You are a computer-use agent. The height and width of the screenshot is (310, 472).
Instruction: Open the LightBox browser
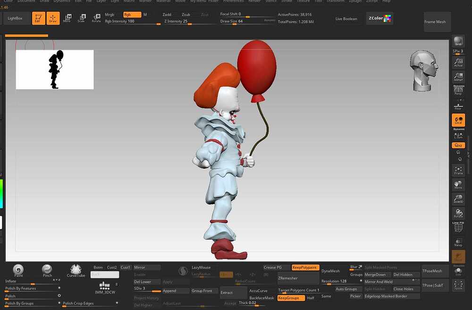click(x=15, y=18)
